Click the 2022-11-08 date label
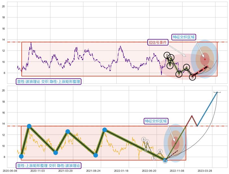The width and height of the screenshot is (229, 174). coord(177,171)
